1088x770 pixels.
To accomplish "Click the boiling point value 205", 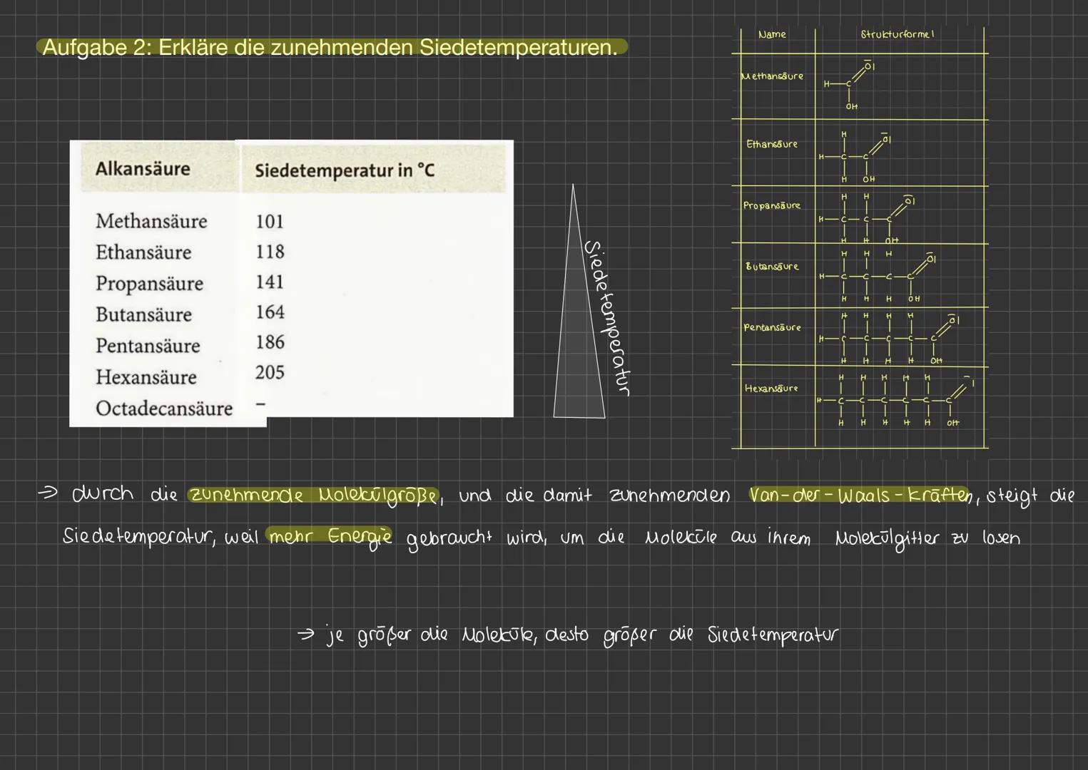I will click(270, 372).
